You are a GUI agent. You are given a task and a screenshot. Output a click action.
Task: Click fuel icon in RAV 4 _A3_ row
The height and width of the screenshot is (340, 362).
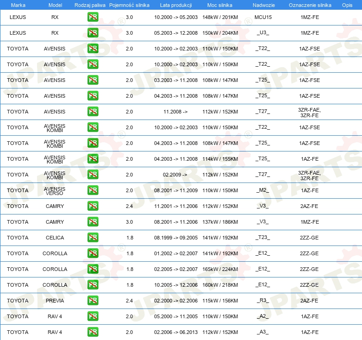(x=93, y=332)
